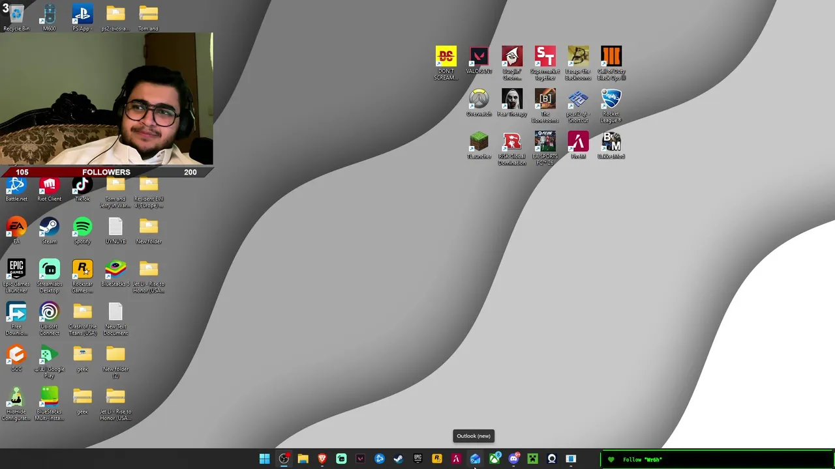
Task: Open Battle.net icon in the taskbar
Action: click(380, 459)
